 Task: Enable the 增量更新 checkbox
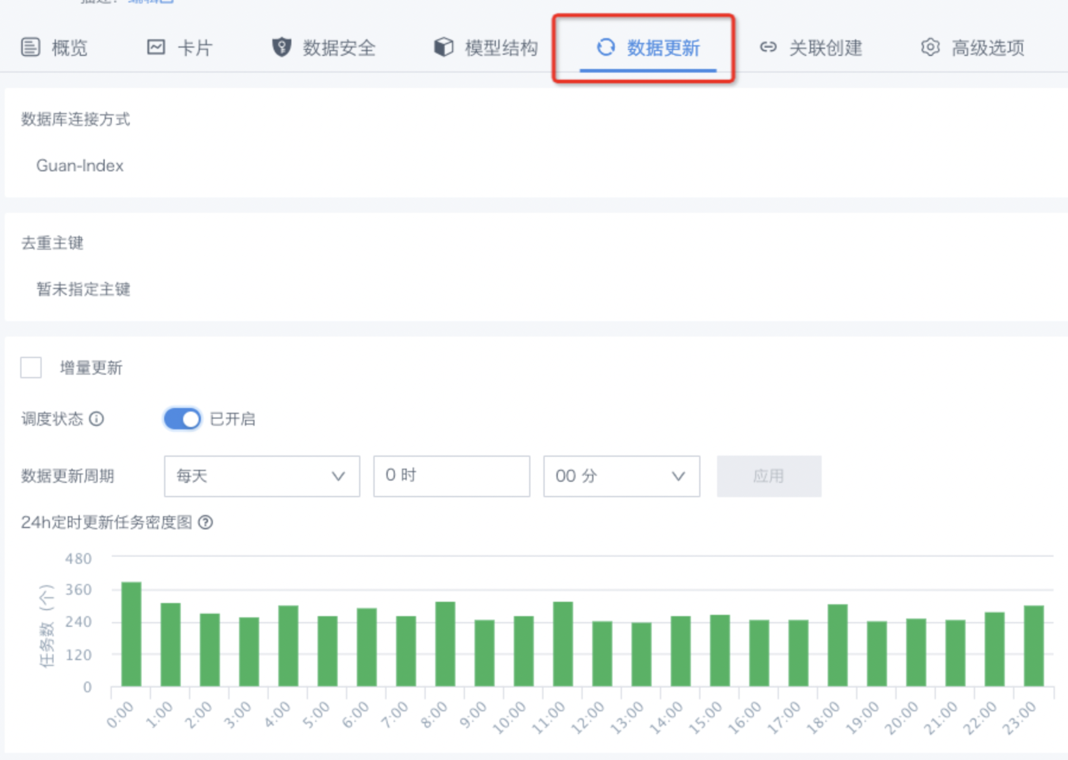[x=31, y=368]
